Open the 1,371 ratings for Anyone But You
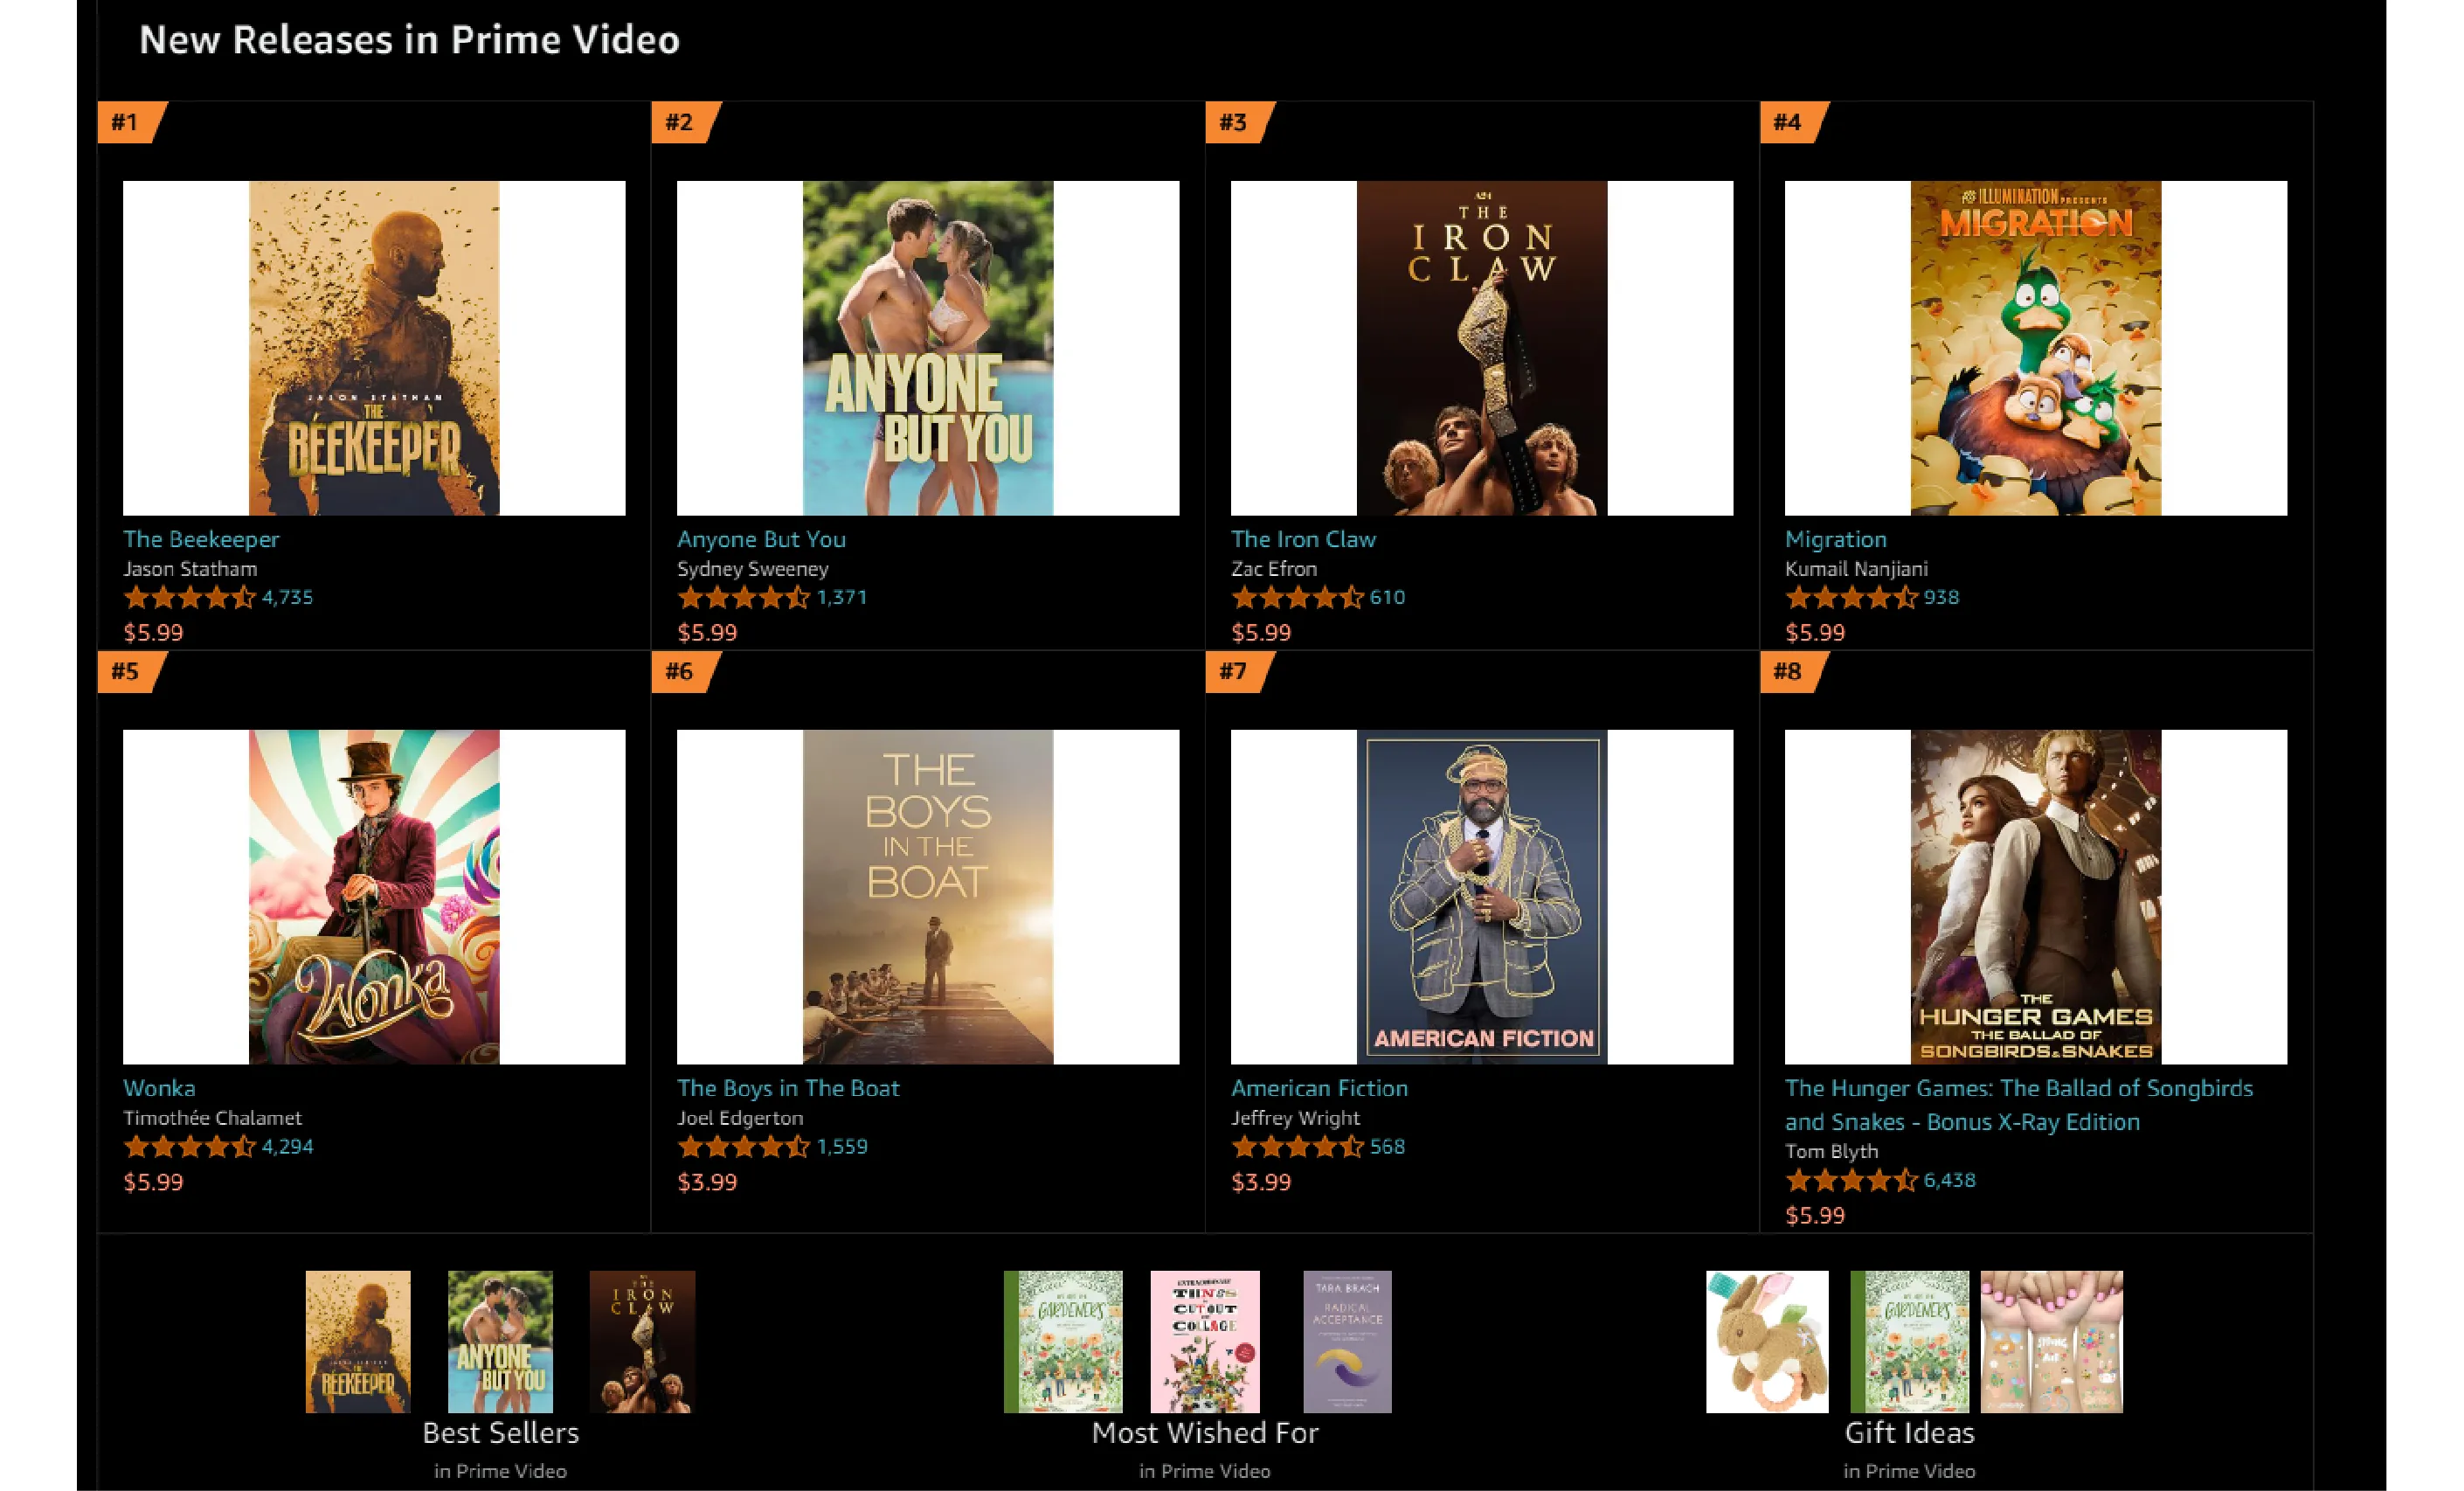 842,598
